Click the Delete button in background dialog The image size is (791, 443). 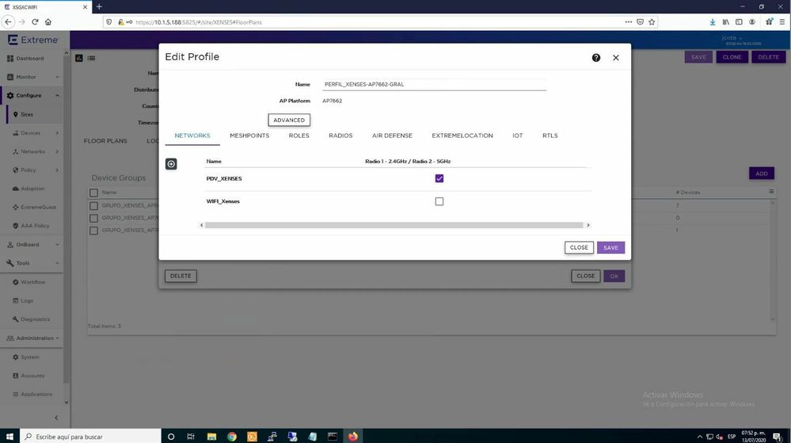pos(181,276)
